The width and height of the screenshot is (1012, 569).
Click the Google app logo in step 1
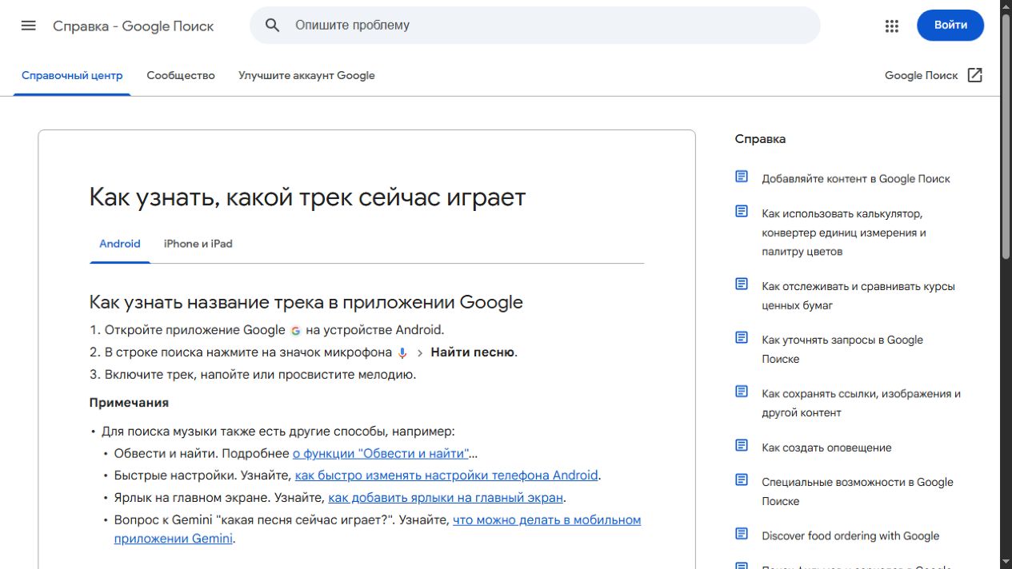pyautogui.click(x=295, y=330)
